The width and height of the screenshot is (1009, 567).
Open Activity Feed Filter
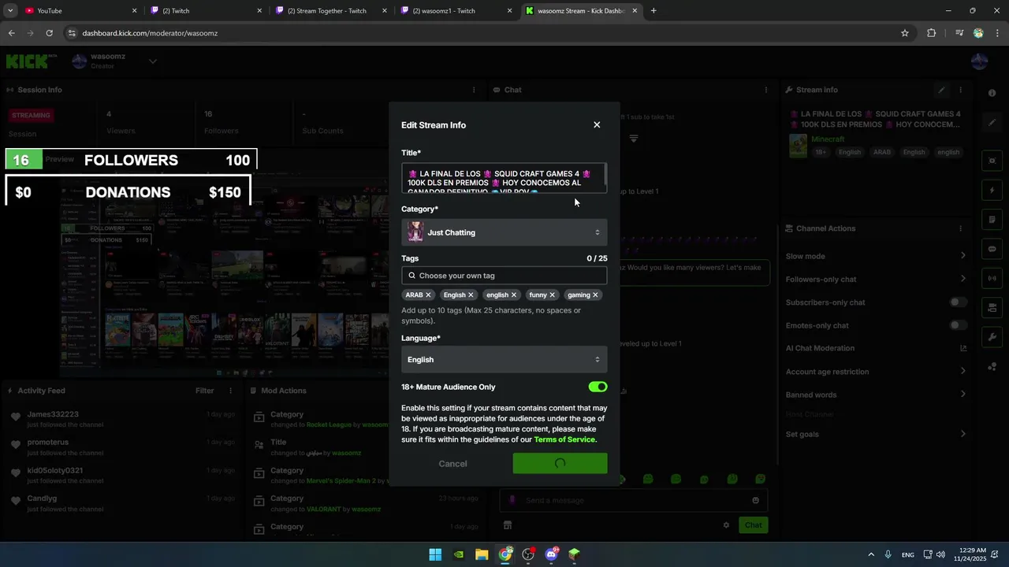(204, 391)
